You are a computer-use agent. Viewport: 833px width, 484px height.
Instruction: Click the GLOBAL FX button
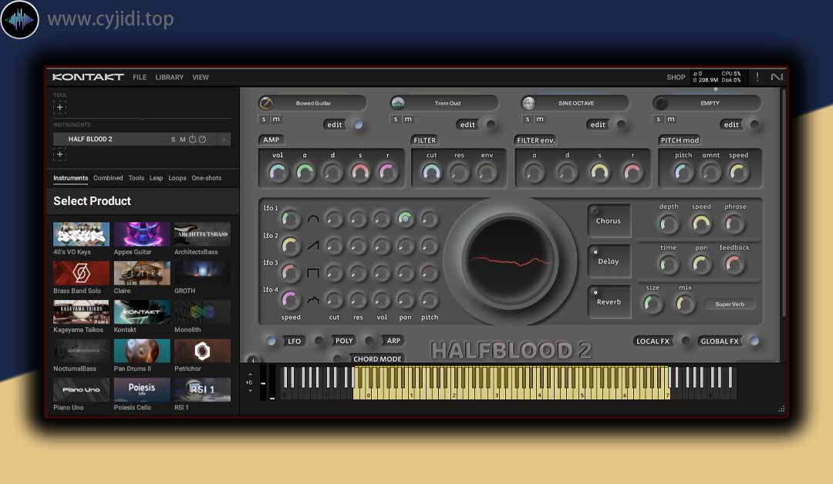tap(720, 341)
